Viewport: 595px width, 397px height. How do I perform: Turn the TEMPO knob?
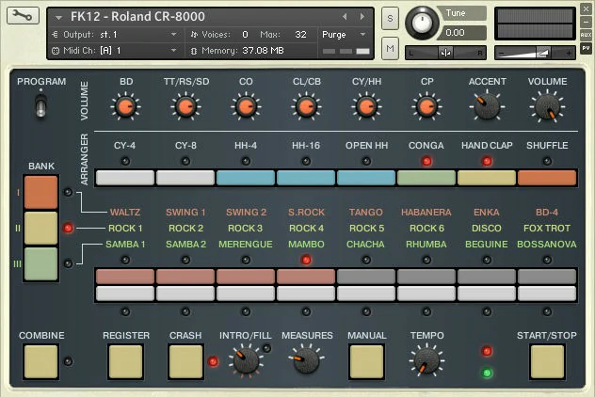click(x=426, y=360)
